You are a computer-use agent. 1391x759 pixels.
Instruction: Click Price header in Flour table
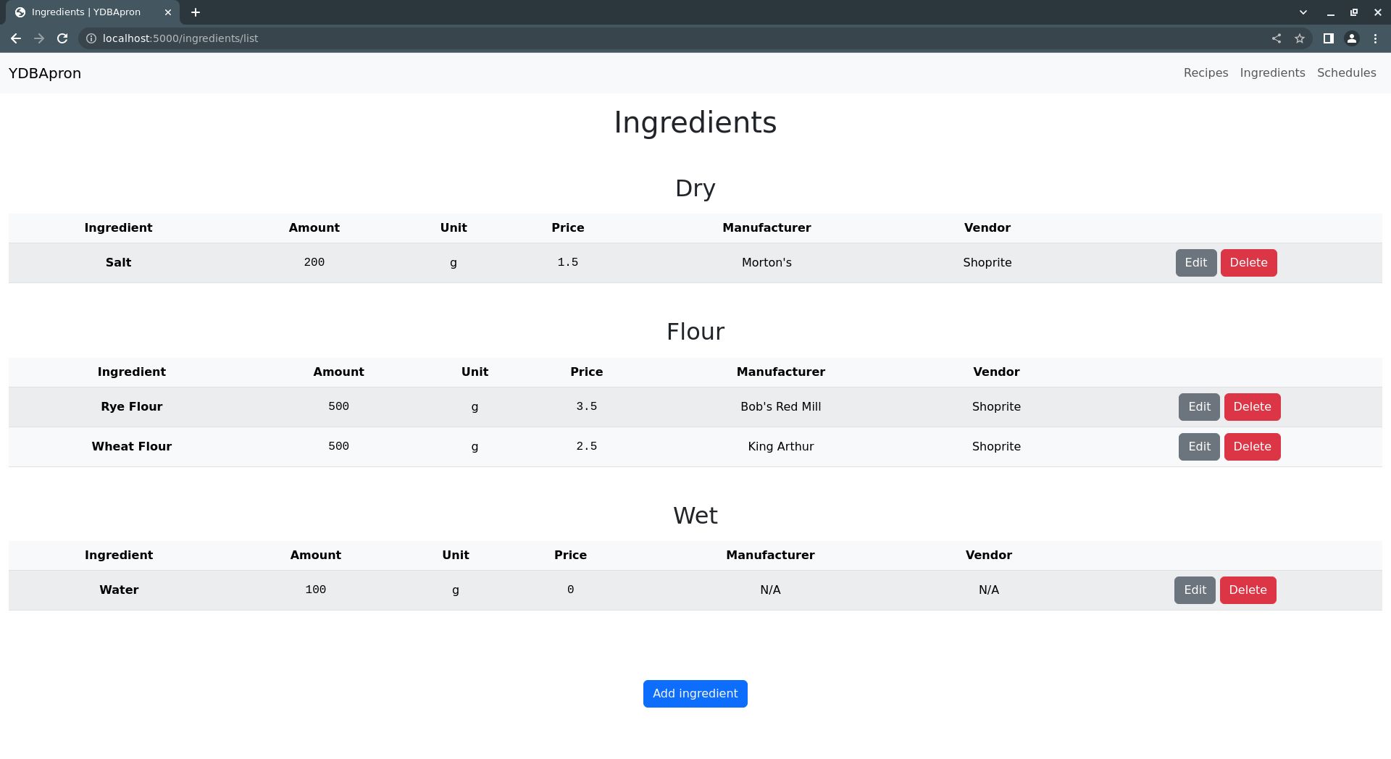(x=586, y=372)
